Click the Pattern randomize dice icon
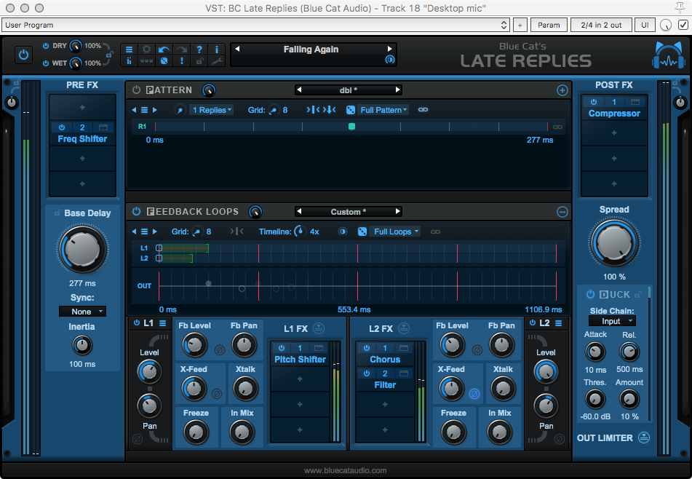692x479 pixels. [x=351, y=110]
